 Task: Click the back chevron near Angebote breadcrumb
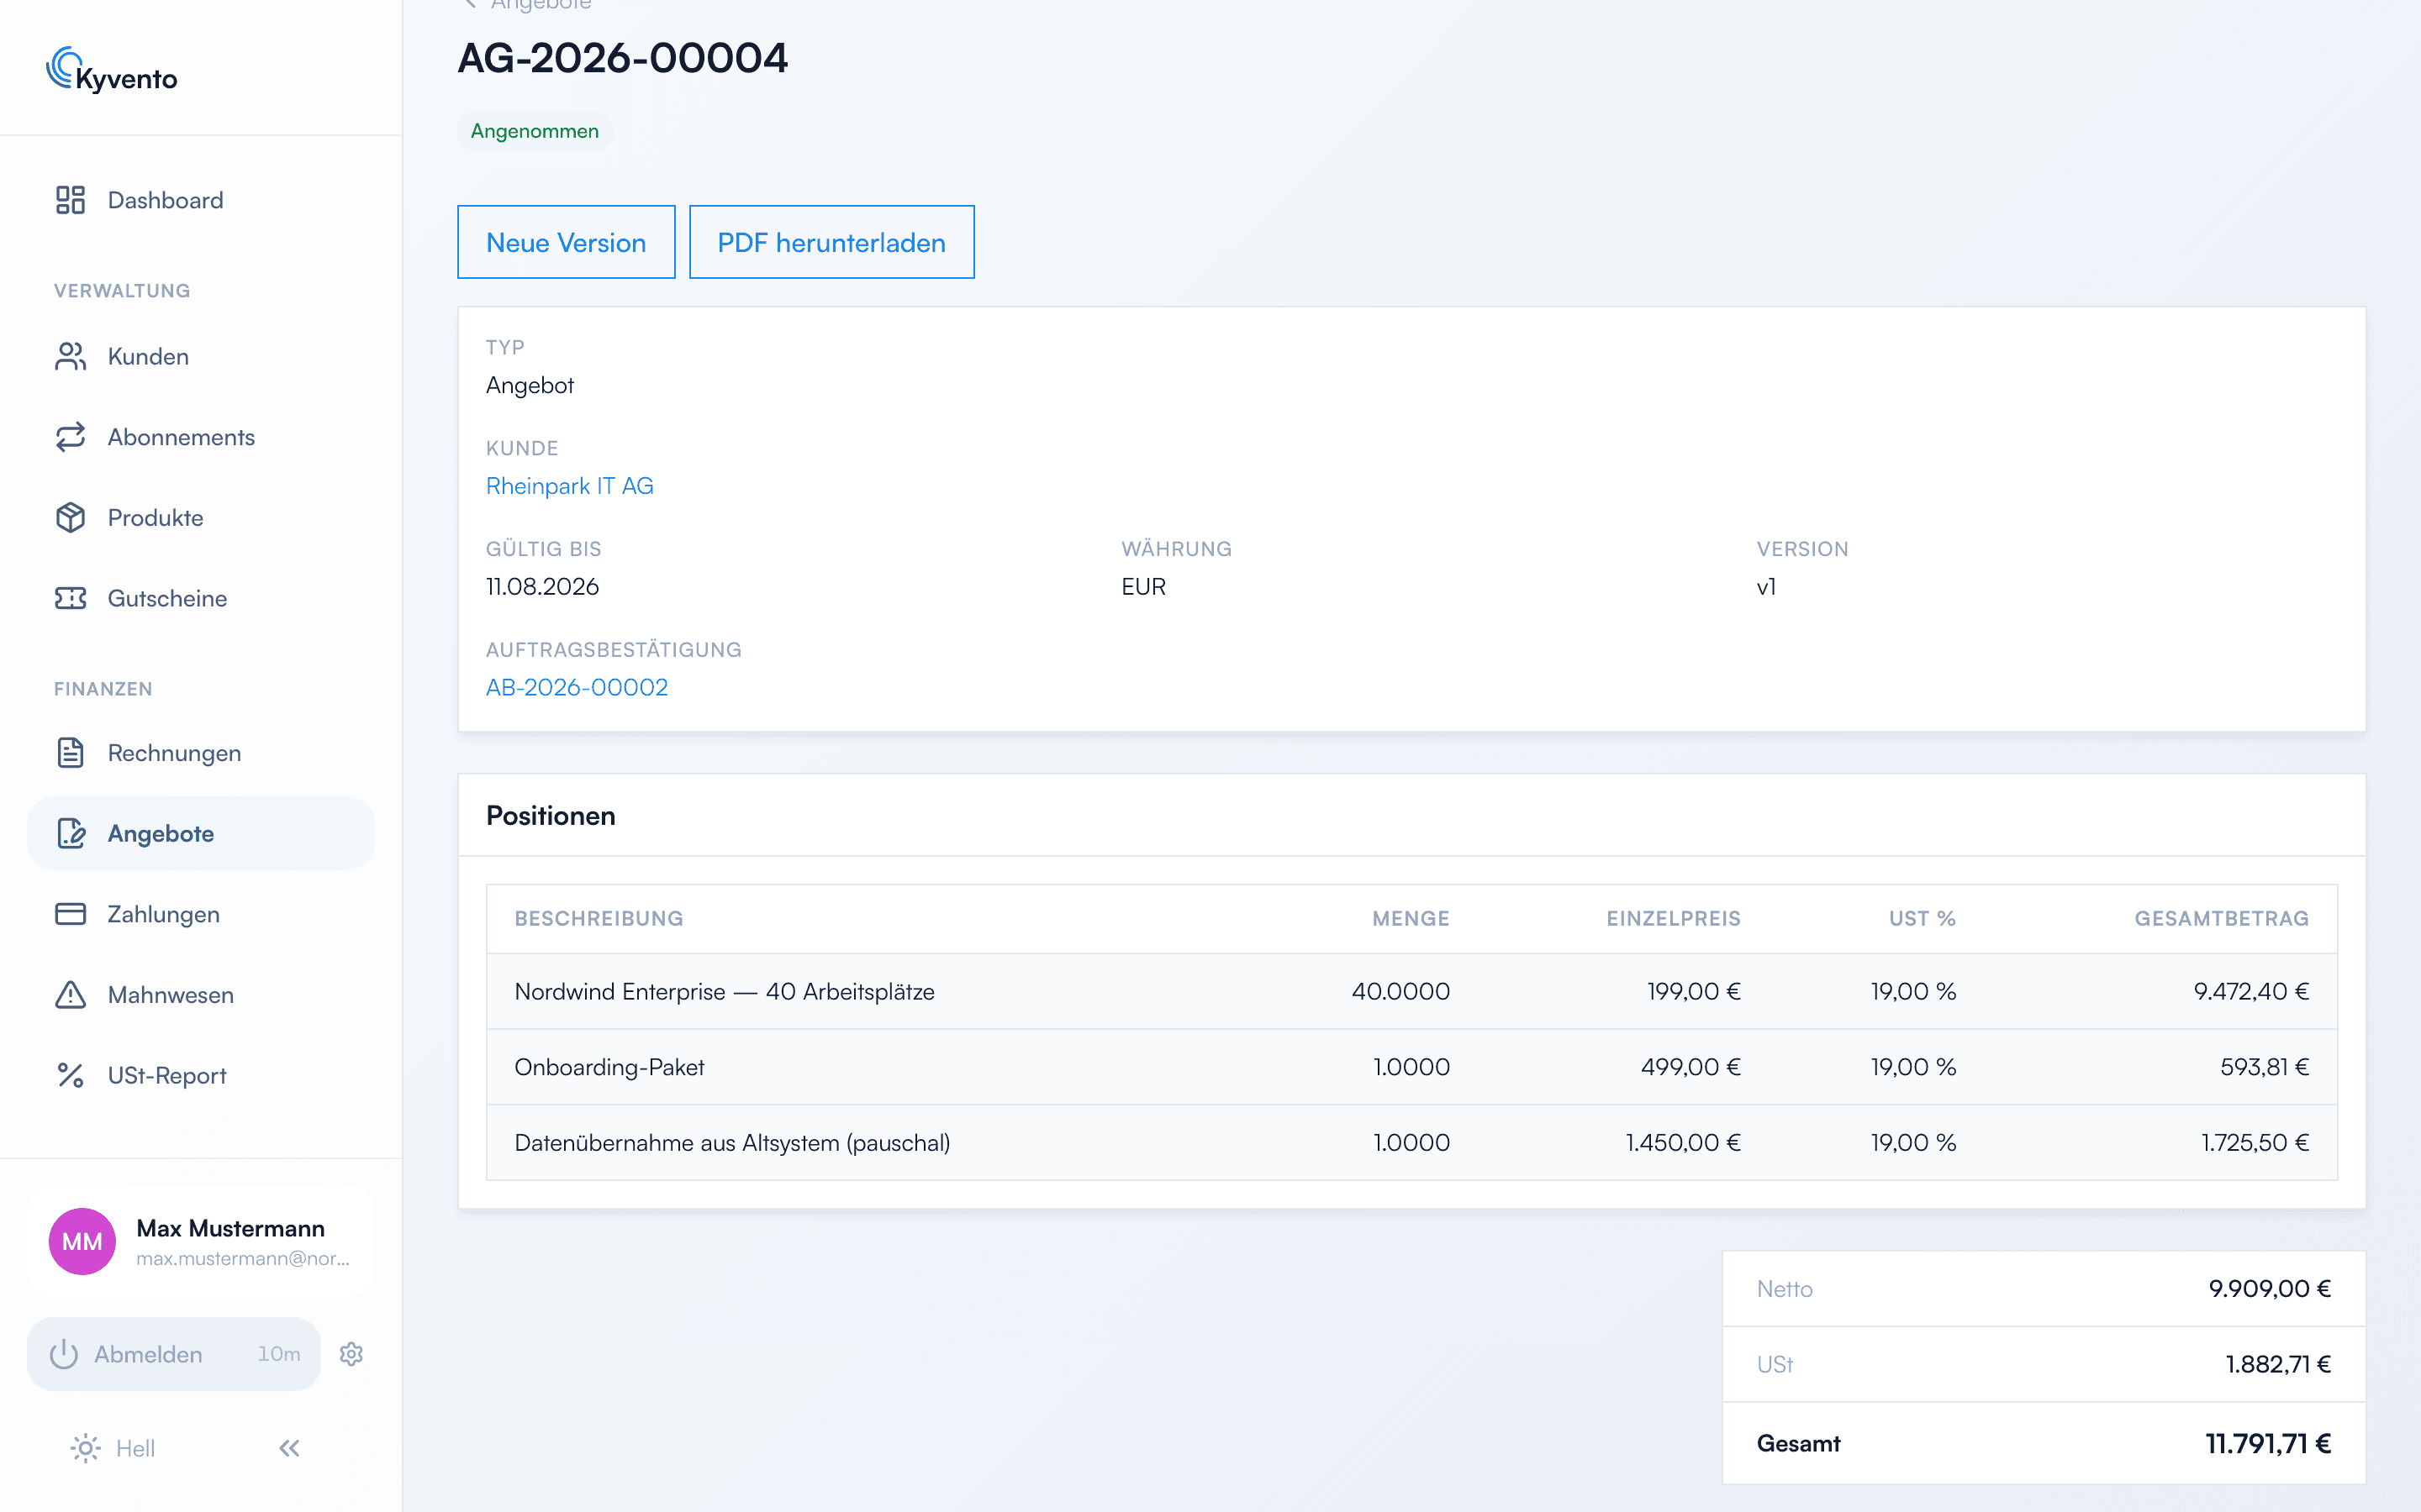coord(470,4)
